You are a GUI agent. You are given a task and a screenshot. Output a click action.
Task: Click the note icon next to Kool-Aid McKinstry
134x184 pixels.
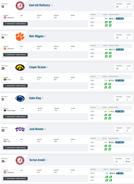(52, 5)
